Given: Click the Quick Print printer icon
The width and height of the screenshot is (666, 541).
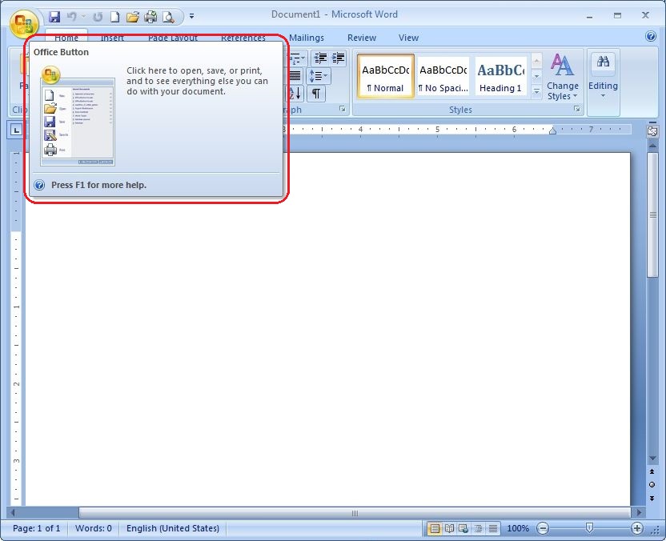Looking at the screenshot, I should pyautogui.click(x=150, y=16).
